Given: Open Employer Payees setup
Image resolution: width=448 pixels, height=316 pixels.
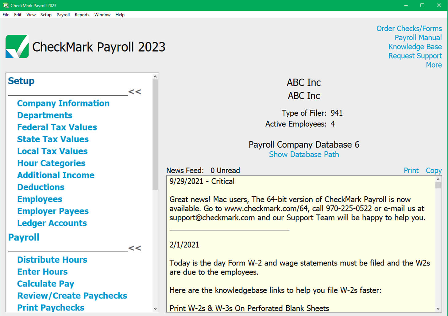Looking at the screenshot, I should pyautogui.click(x=53, y=211).
